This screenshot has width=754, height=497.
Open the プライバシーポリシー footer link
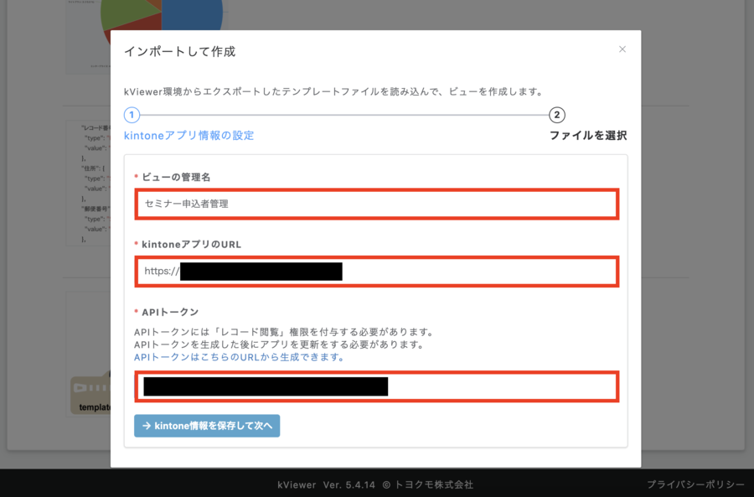(x=695, y=484)
